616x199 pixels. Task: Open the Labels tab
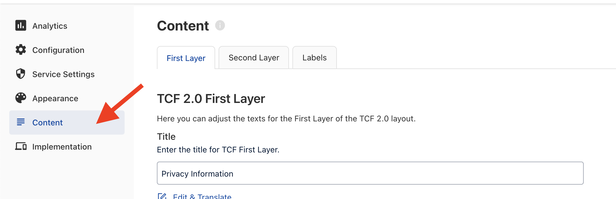pos(315,58)
